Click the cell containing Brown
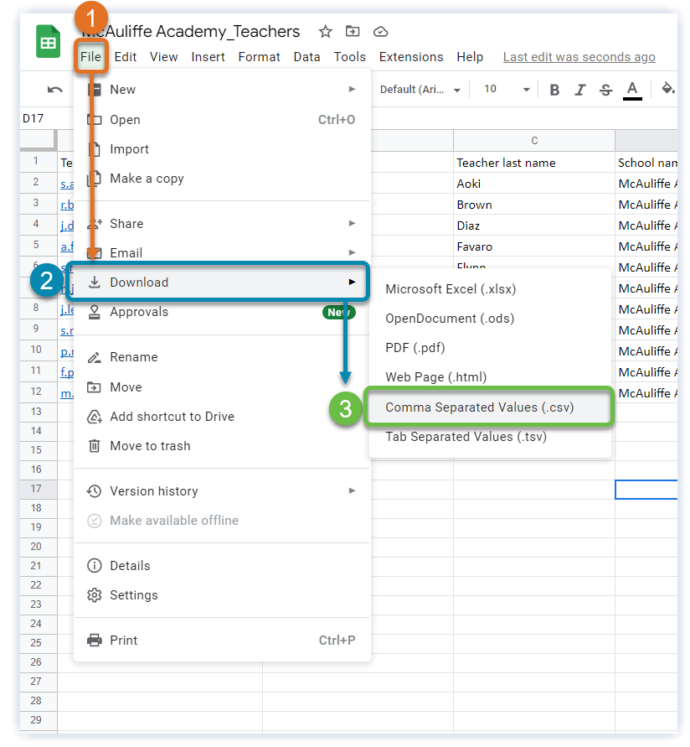Screen dimensions: 690x747 pyautogui.click(x=534, y=205)
